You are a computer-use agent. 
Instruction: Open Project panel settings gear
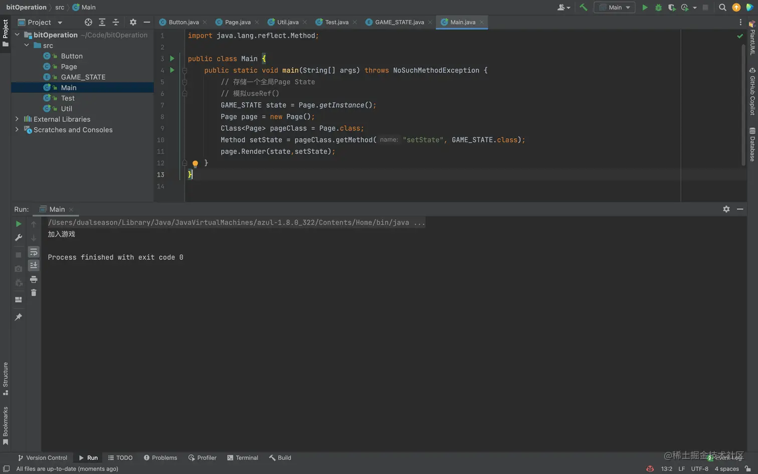(133, 22)
